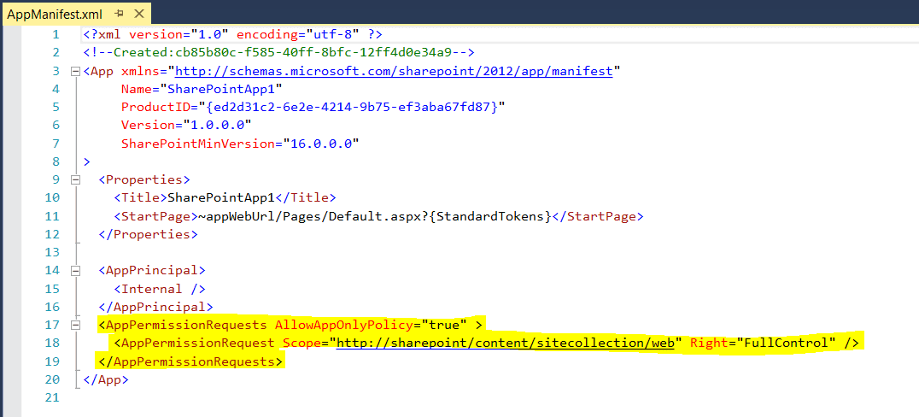919x417 pixels.
Task: Click the Internal tag on line 15
Action: tap(160, 289)
